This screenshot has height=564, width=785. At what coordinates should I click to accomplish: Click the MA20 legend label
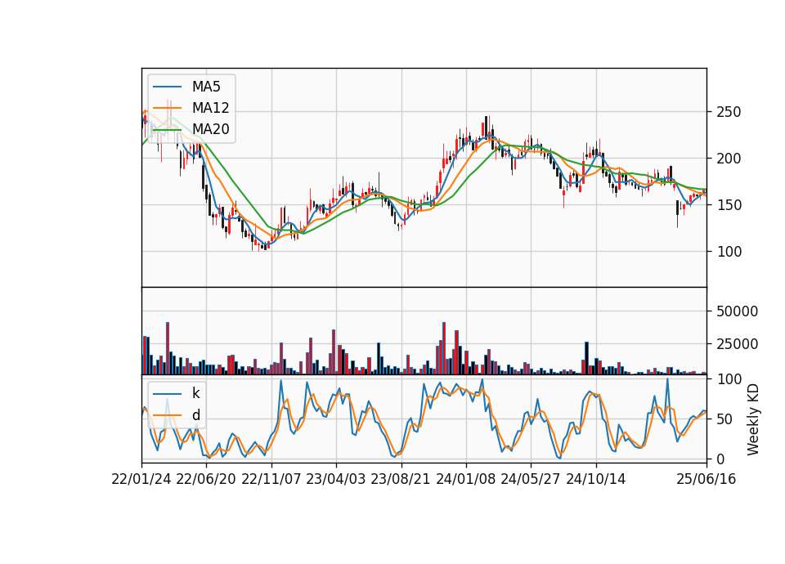click(210, 129)
